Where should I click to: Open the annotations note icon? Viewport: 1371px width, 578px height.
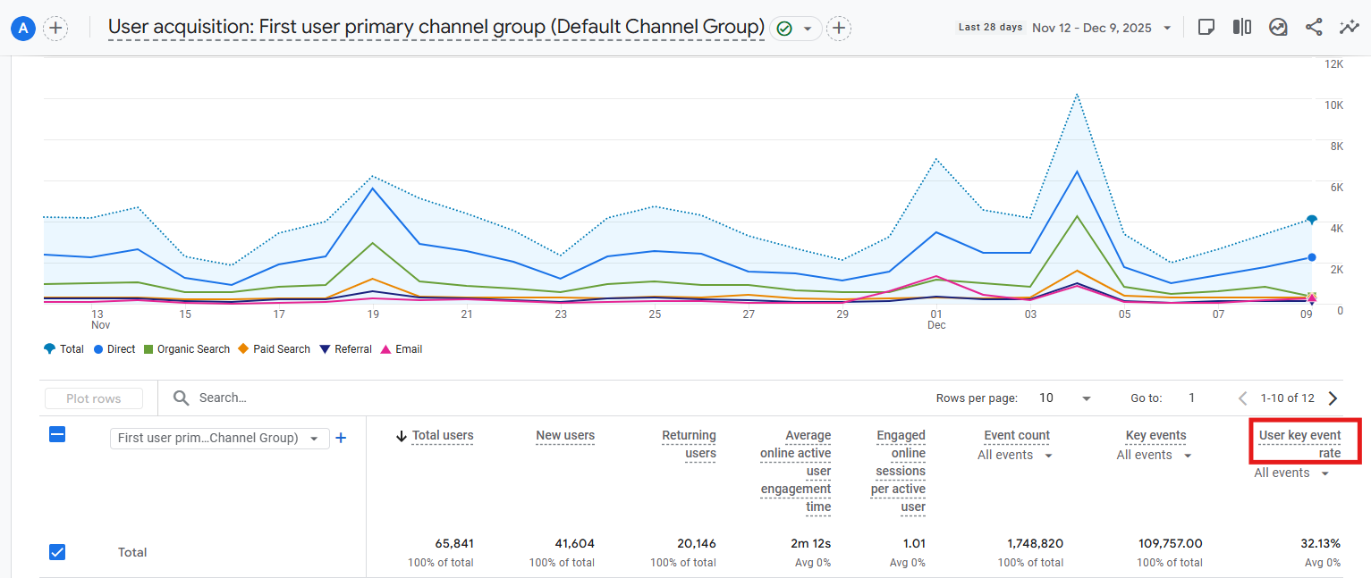(x=1206, y=27)
